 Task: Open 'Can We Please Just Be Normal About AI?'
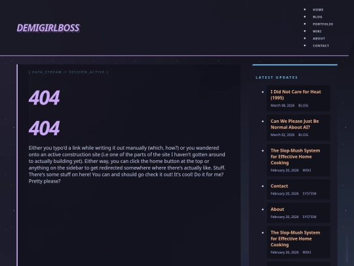[294, 124]
